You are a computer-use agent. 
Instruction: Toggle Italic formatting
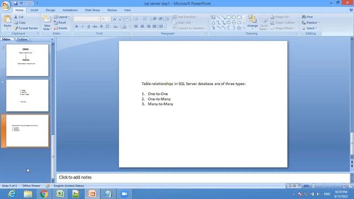82,27
